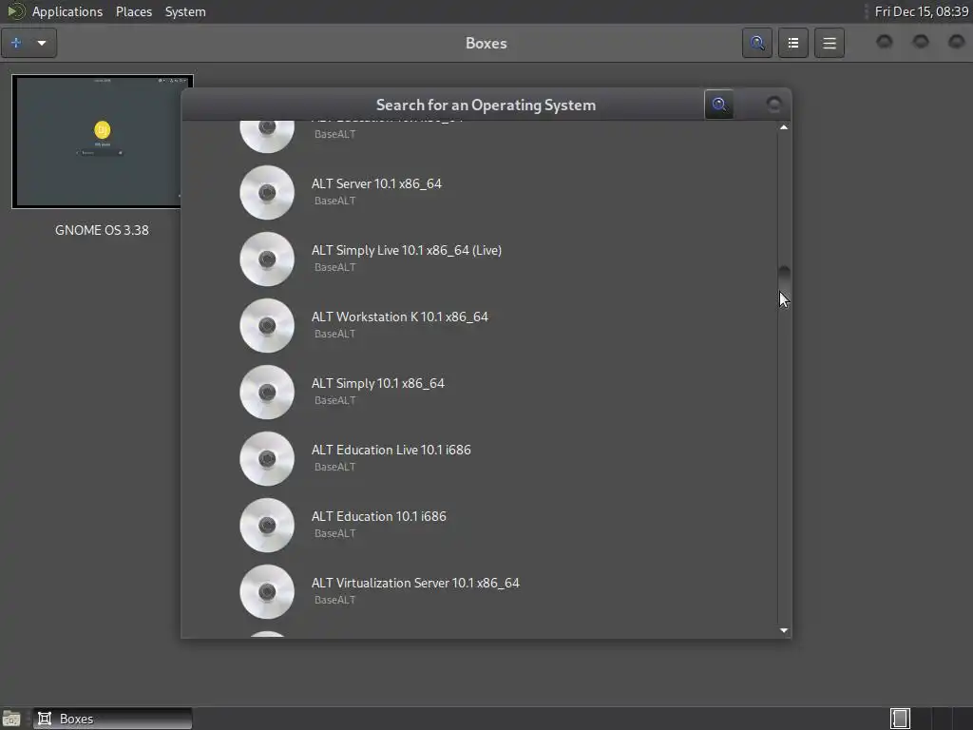The width and height of the screenshot is (973, 730).
Task: Select disc icon for ALT Education Live 10.1 i686
Action: pos(267,458)
